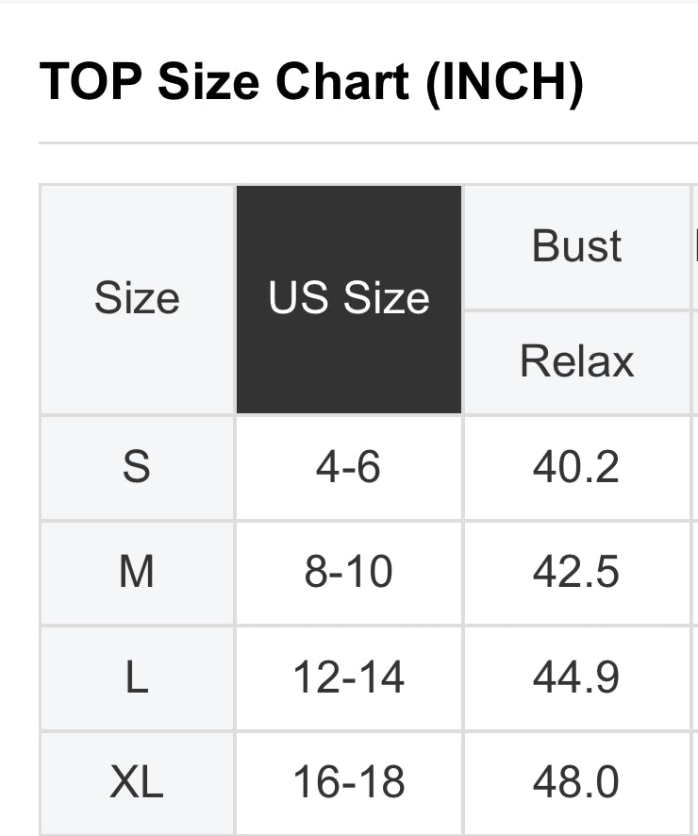Select the S size cell
The width and height of the screenshot is (698, 836).
point(137,467)
